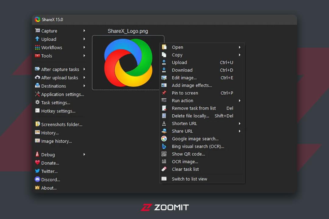Select the ShareX_Logo.png thumbnail
This screenshot has height=219, width=329.
point(128,63)
